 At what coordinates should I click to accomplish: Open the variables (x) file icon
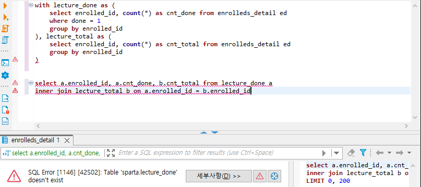pos(5,121)
